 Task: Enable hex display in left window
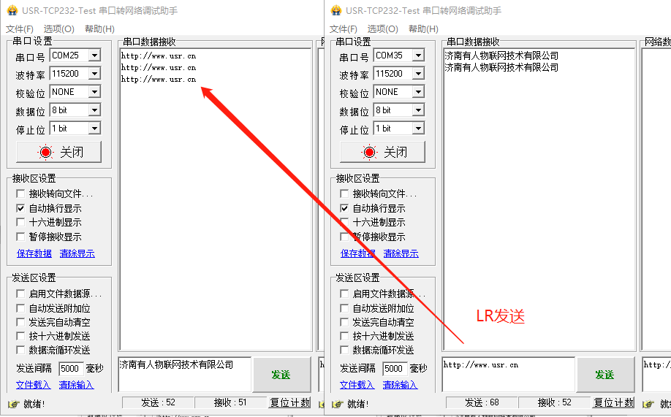pyautogui.click(x=21, y=222)
